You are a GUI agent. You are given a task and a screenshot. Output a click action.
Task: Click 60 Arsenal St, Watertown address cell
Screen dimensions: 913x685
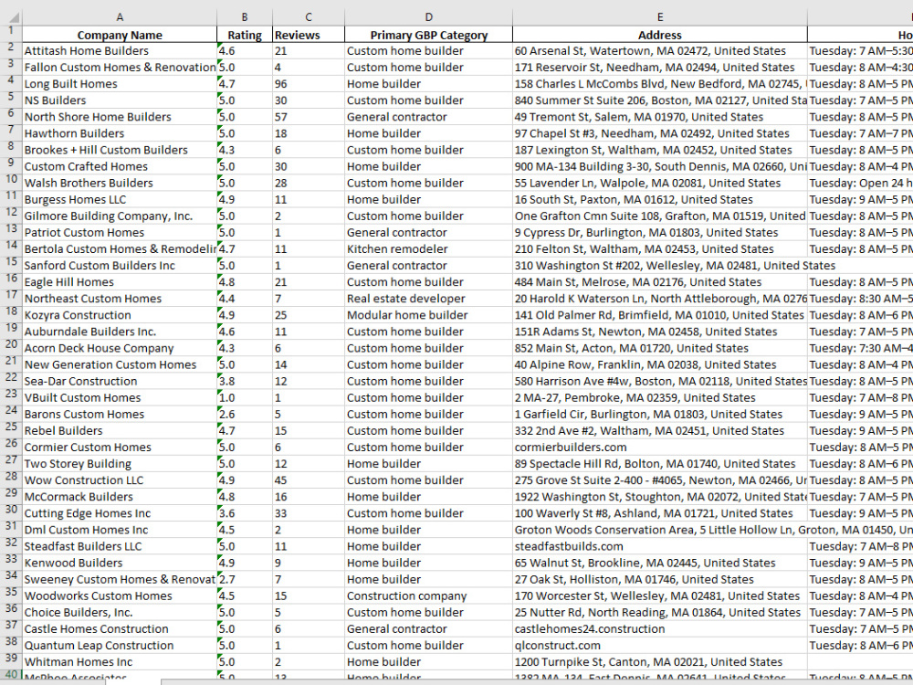[x=660, y=50]
